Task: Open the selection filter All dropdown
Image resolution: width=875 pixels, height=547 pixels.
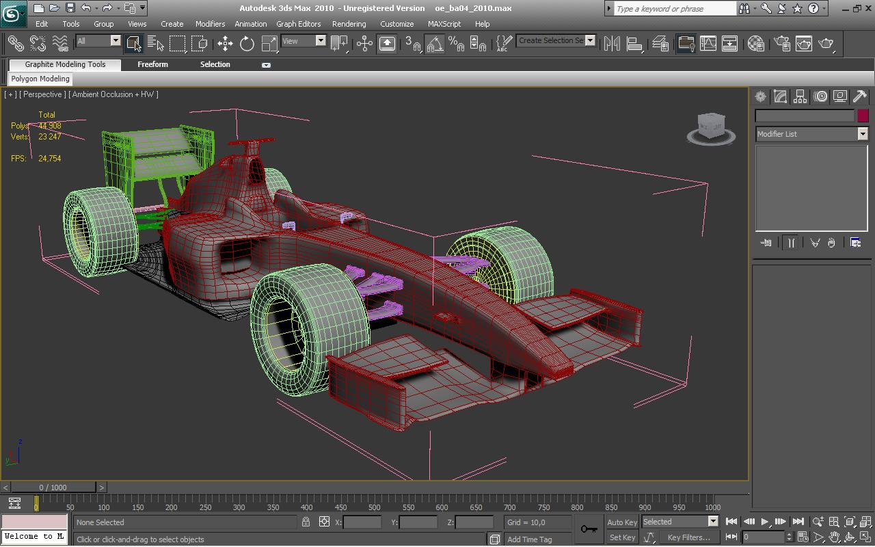Action: pyautogui.click(x=98, y=41)
